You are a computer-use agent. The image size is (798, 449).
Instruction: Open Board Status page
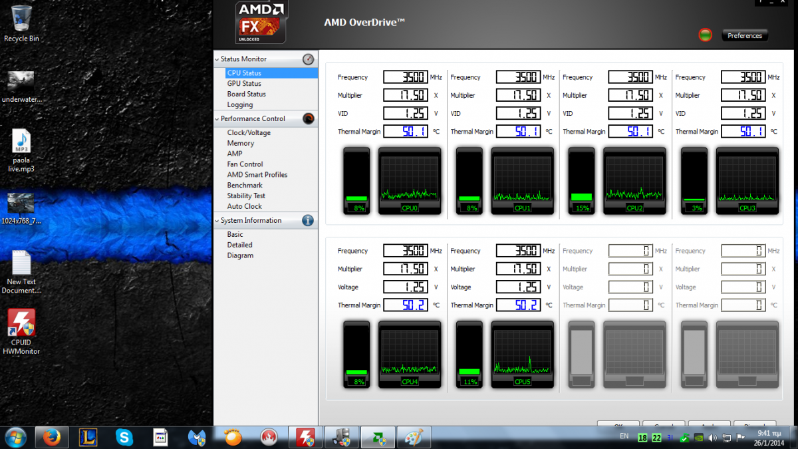(x=246, y=94)
